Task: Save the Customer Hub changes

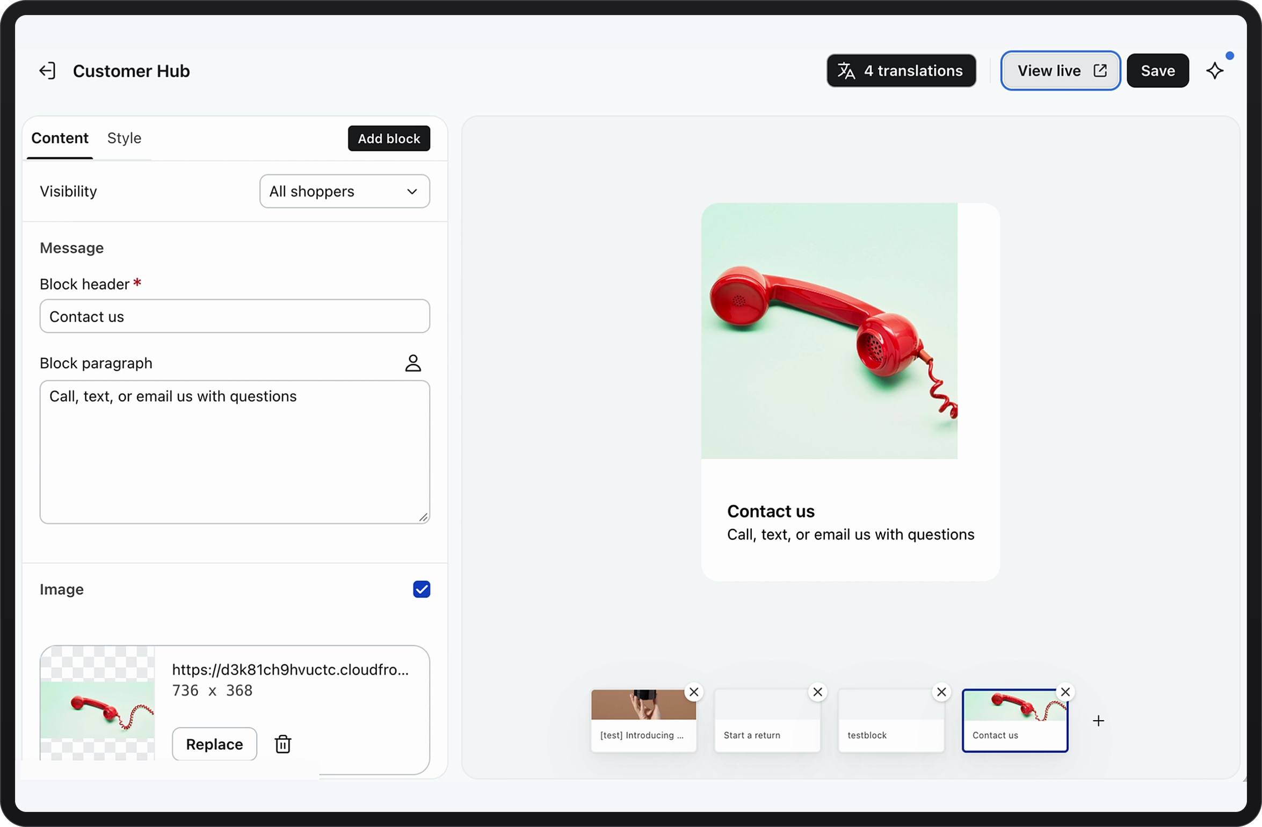Action: pos(1157,70)
